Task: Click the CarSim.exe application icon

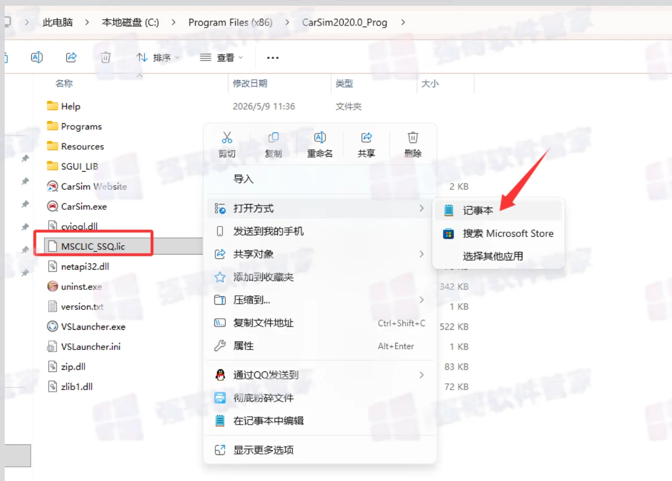Action: coord(52,206)
